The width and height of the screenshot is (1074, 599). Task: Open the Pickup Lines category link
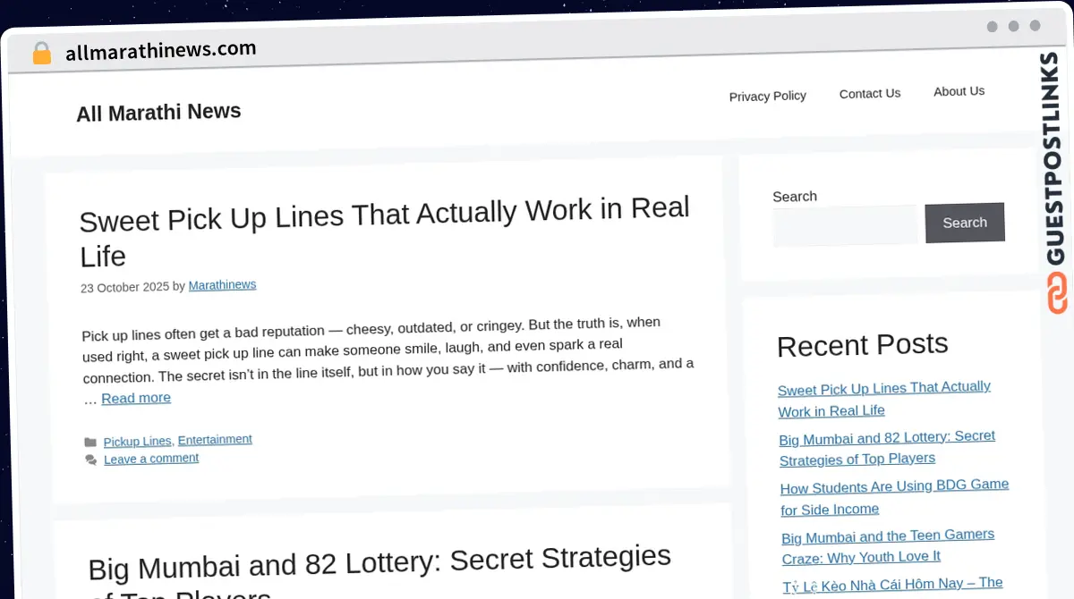tap(137, 441)
